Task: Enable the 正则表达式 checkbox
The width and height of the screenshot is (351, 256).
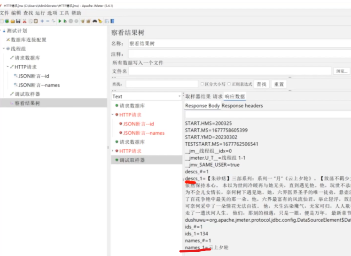Action: coord(229,84)
